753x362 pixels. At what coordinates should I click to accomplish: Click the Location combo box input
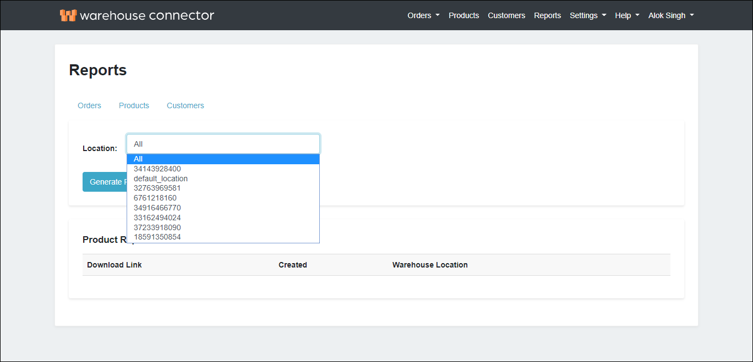[222, 143]
